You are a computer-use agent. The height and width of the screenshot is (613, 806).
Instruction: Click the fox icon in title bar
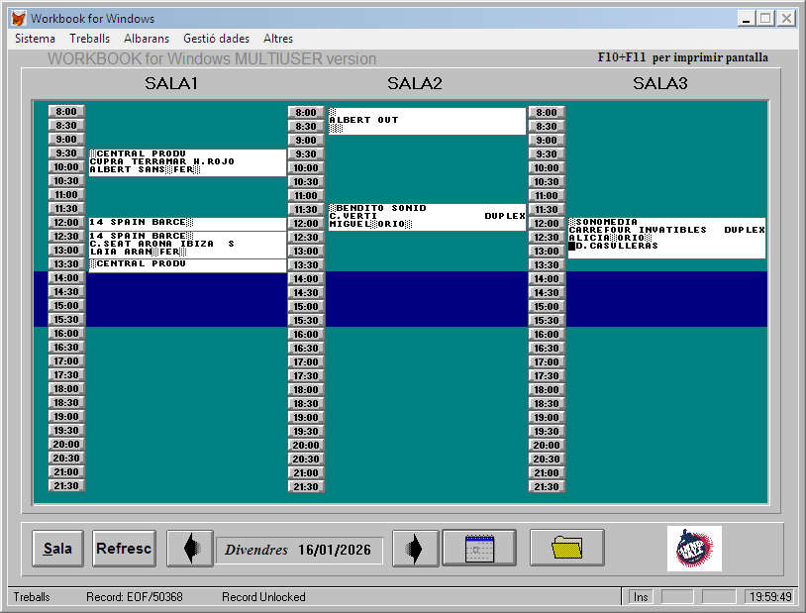click(18, 19)
